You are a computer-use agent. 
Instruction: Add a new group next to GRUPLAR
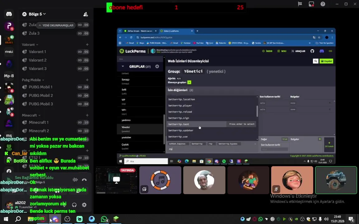pyautogui.click(x=157, y=67)
